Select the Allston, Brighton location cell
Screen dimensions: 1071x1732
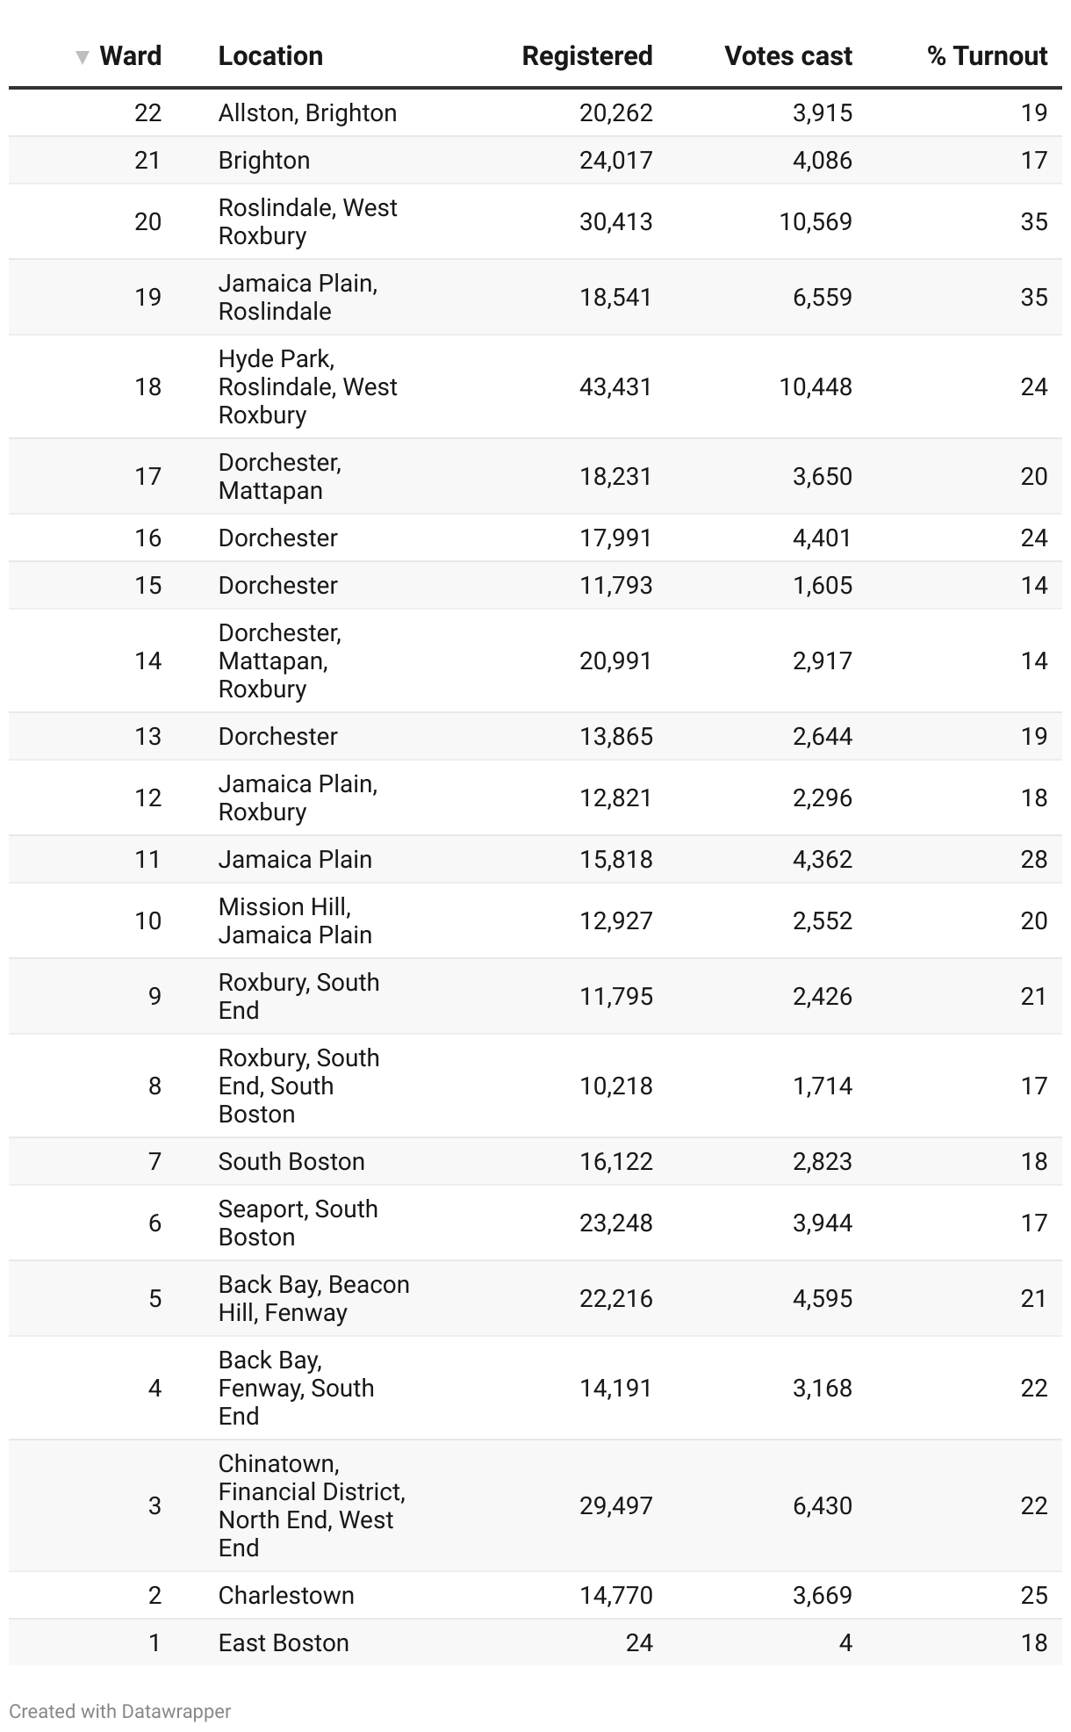307,113
